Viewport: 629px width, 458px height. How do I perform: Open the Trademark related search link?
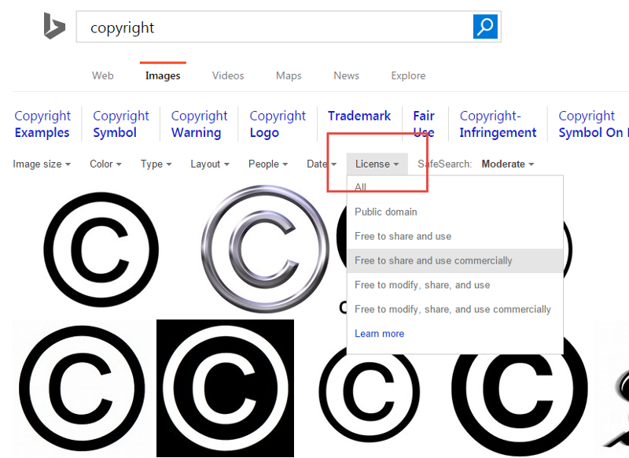click(359, 116)
